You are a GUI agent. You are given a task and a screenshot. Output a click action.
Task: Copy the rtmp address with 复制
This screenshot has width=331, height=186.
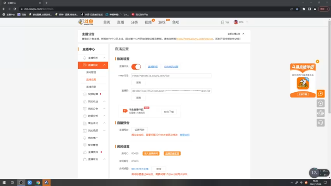tap(139, 82)
